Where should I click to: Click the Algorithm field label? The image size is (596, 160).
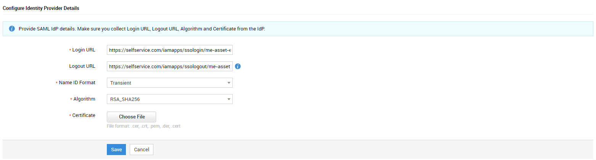tap(84, 99)
